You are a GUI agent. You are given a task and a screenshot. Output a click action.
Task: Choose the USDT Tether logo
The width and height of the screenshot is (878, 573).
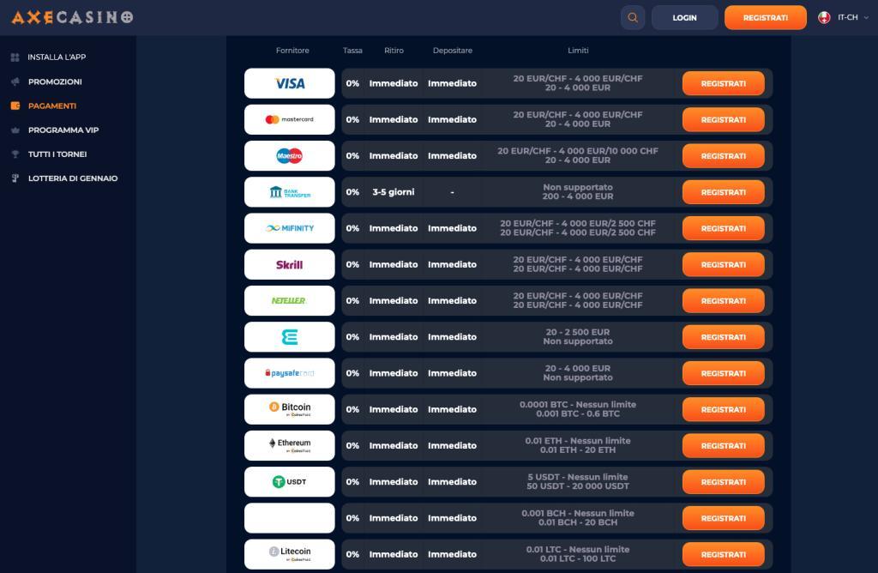click(x=290, y=482)
